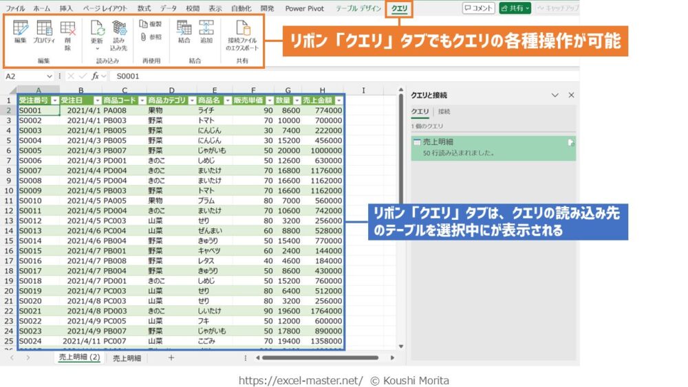Open query プロパティ (Properties)
The image size is (688, 387).
44,32
